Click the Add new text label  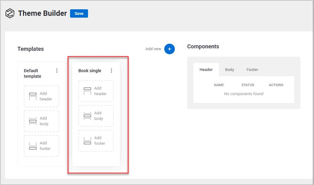pyautogui.click(x=153, y=49)
